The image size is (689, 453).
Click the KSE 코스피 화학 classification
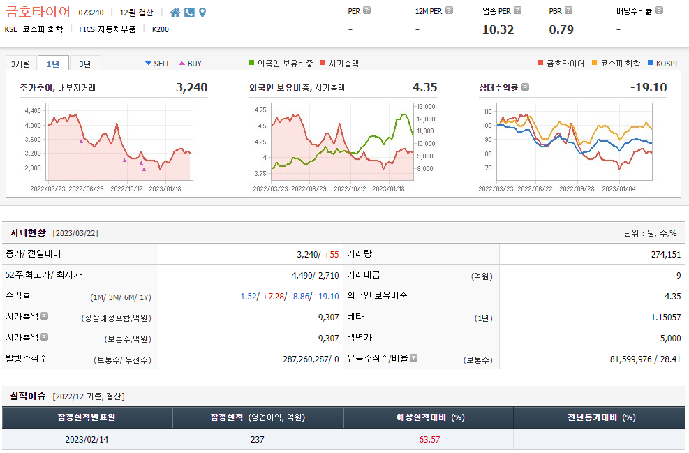pos(34,29)
